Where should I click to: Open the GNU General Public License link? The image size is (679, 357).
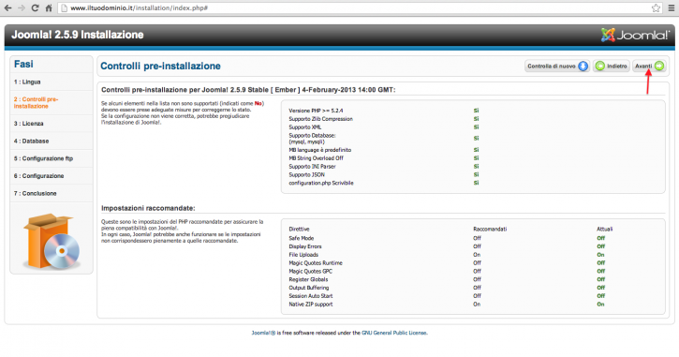click(x=394, y=333)
